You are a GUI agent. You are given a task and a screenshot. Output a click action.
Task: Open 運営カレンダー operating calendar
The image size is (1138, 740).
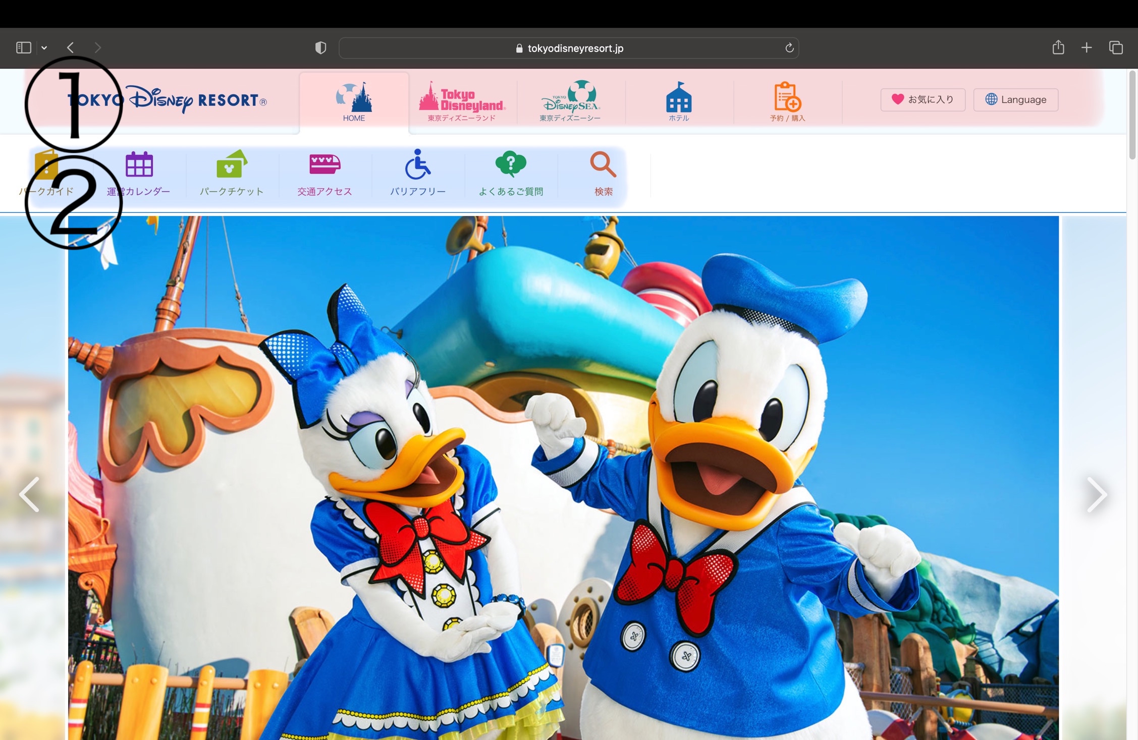click(x=139, y=174)
